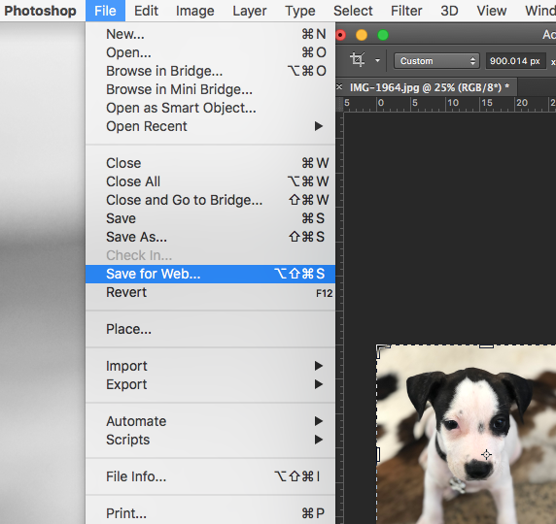This screenshot has width=556, height=524.
Task: Open the Photoshop application menu
Action: coord(40,11)
